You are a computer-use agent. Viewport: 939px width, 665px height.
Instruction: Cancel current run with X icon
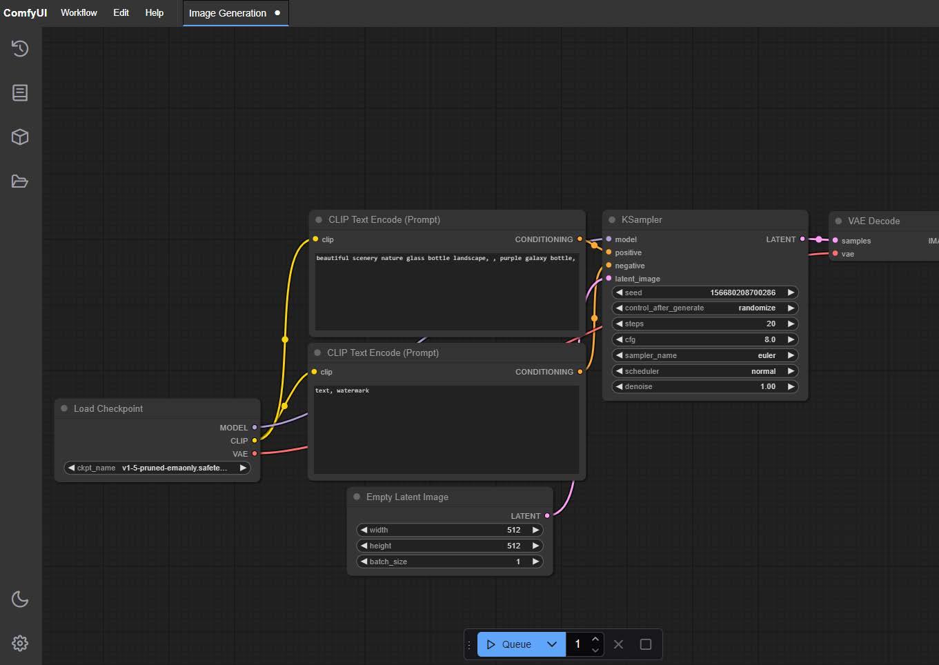pos(618,644)
